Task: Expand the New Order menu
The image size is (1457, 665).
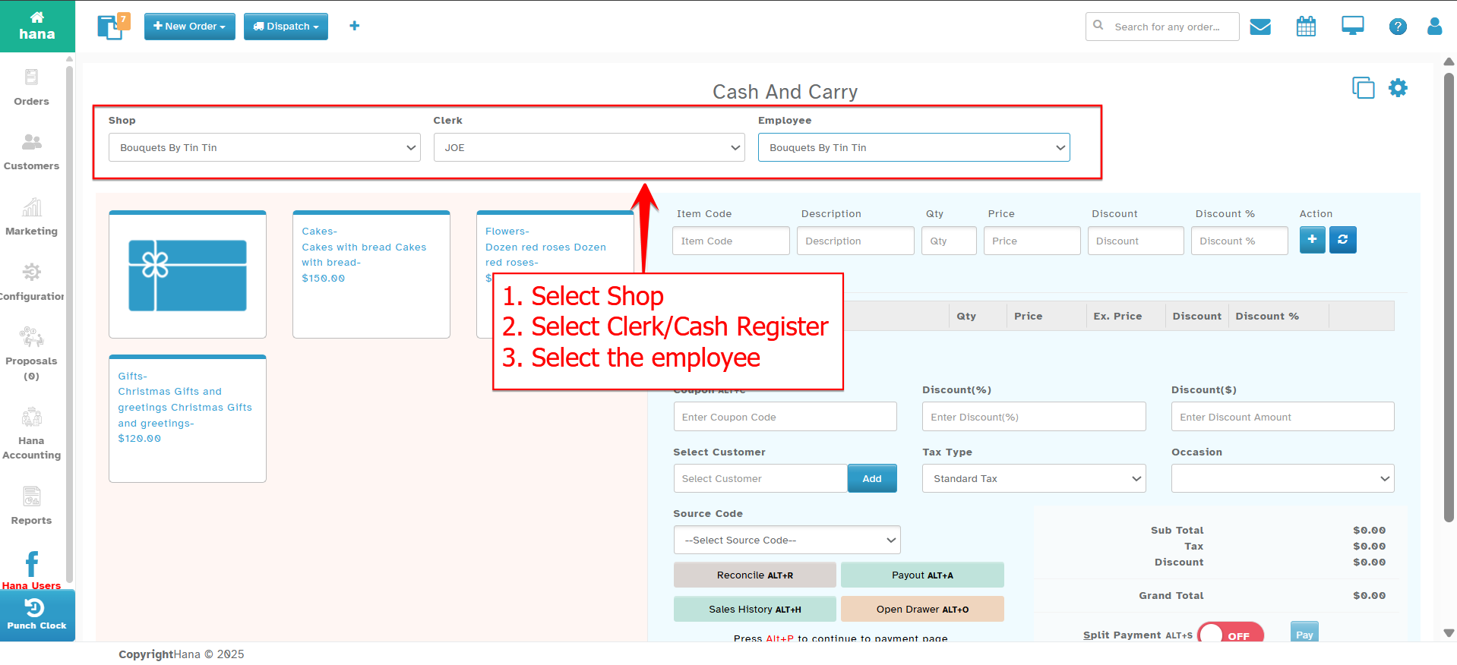Action: (x=189, y=26)
